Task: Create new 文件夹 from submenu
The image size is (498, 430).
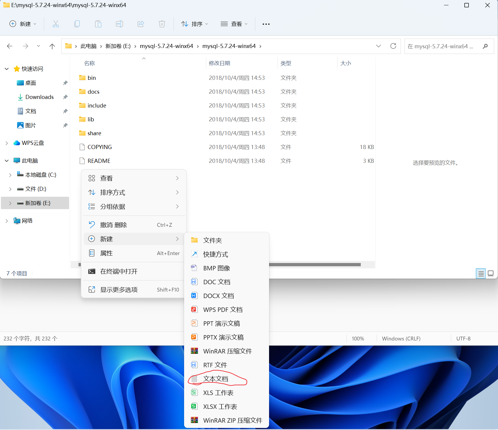Action: tap(227, 240)
